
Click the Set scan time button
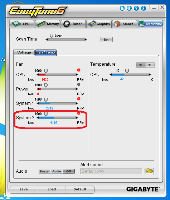pos(106,39)
